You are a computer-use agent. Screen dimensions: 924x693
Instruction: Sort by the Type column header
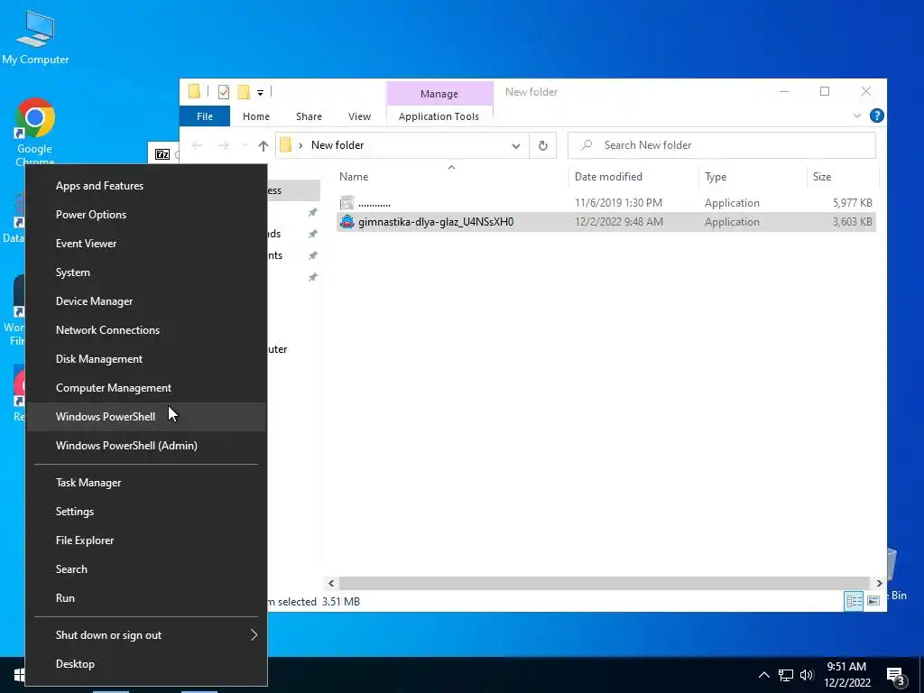pyautogui.click(x=716, y=177)
